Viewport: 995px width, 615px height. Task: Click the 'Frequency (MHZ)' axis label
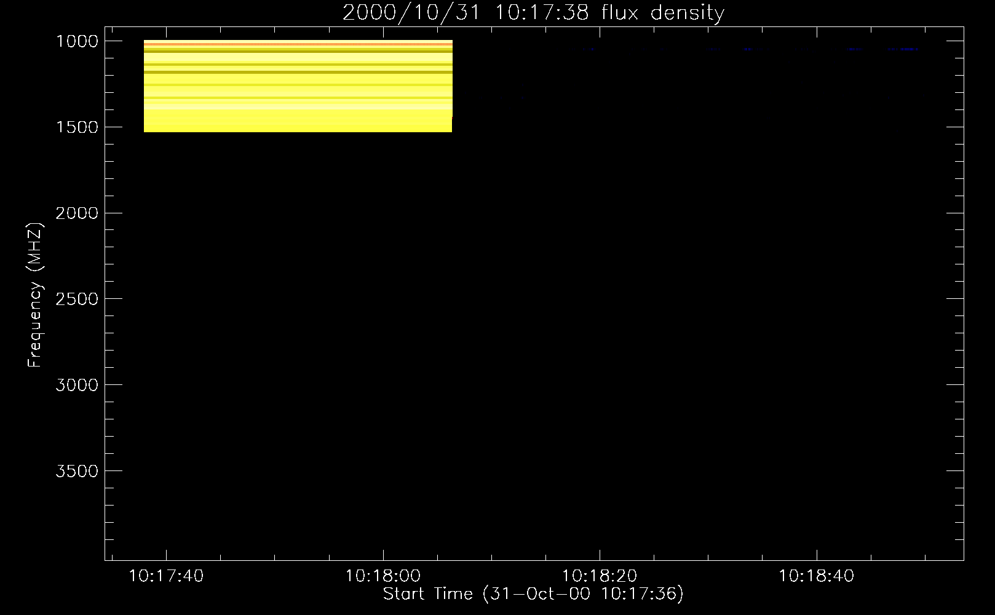pos(35,296)
